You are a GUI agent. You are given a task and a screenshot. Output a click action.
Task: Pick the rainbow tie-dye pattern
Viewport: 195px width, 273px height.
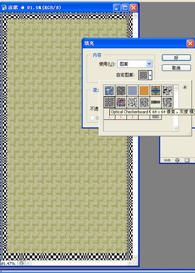[x=156, y=90]
